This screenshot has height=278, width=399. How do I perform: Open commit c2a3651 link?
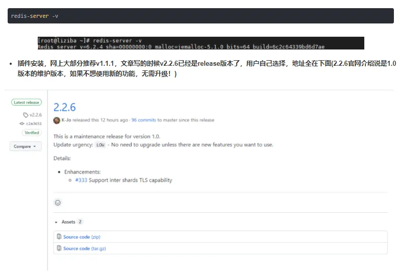(34, 123)
